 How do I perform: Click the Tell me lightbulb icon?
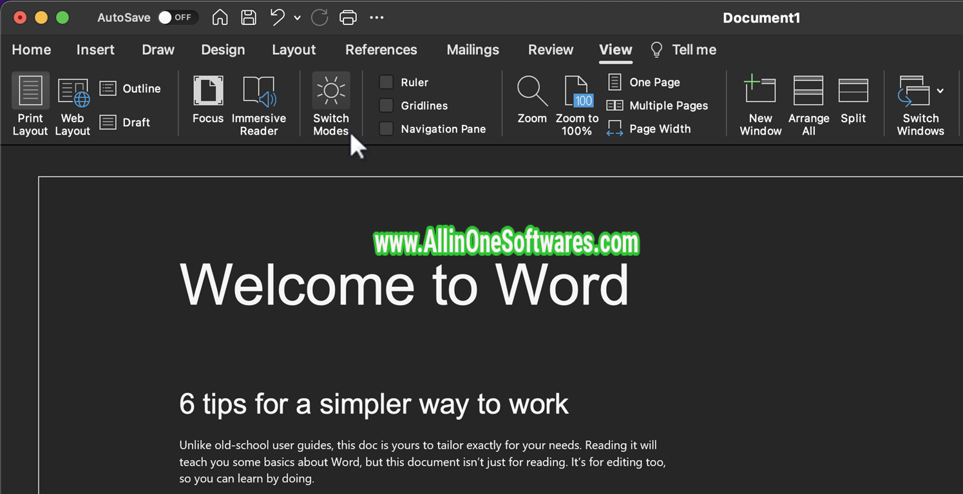click(656, 50)
